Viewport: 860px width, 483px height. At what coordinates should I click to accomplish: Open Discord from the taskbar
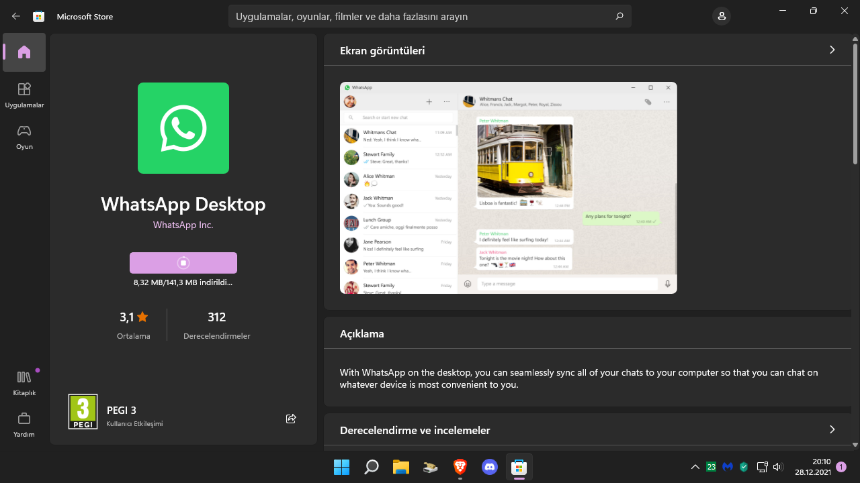(x=490, y=467)
